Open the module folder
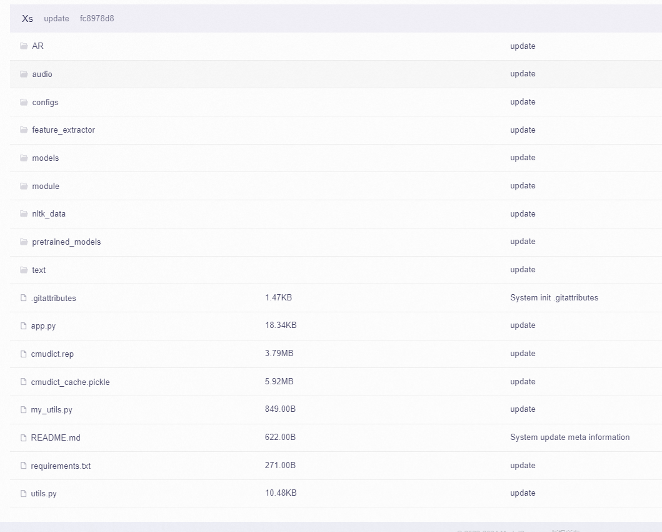The width and height of the screenshot is (662, 532). pyautogui.click(x=46, y=187)
